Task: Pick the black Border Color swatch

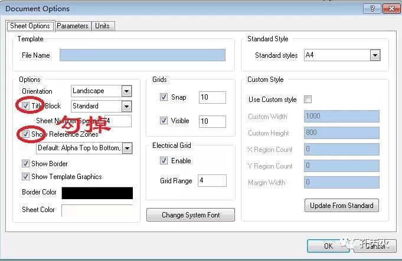Action: [x=97, y=193]
